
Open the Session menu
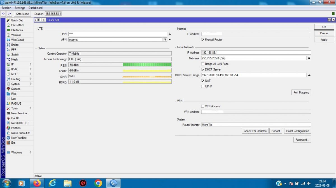point(6,8)
